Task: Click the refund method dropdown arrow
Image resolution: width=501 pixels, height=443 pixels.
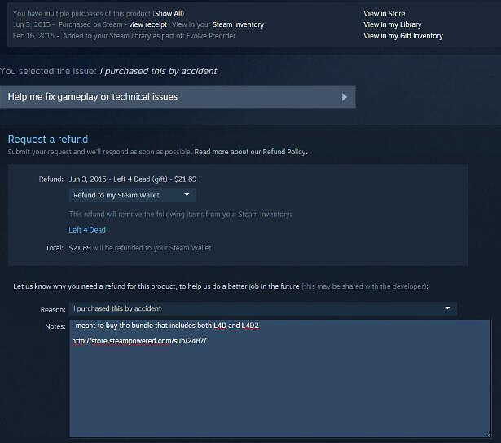Action: 187,195
